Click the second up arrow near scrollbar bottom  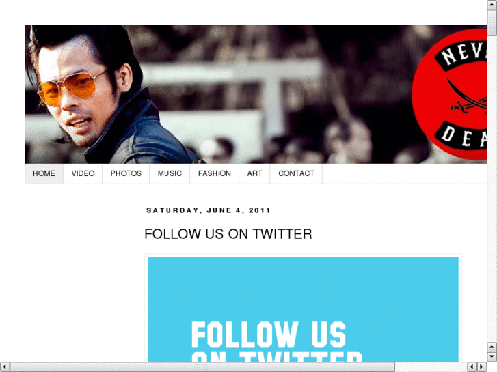pyautogui.click(x=492, y=347)
